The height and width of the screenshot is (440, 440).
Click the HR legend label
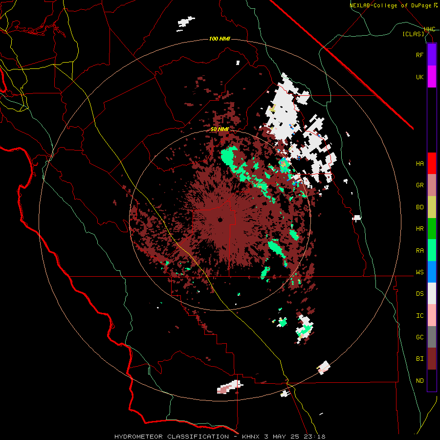419,229
